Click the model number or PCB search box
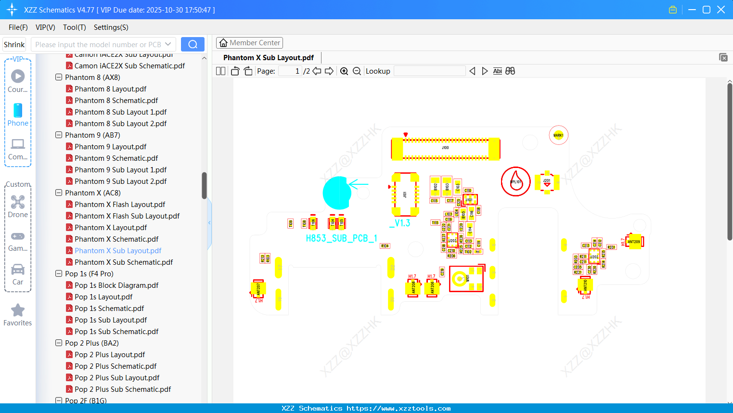Screen dimensions: 733x413 point(98,44)
